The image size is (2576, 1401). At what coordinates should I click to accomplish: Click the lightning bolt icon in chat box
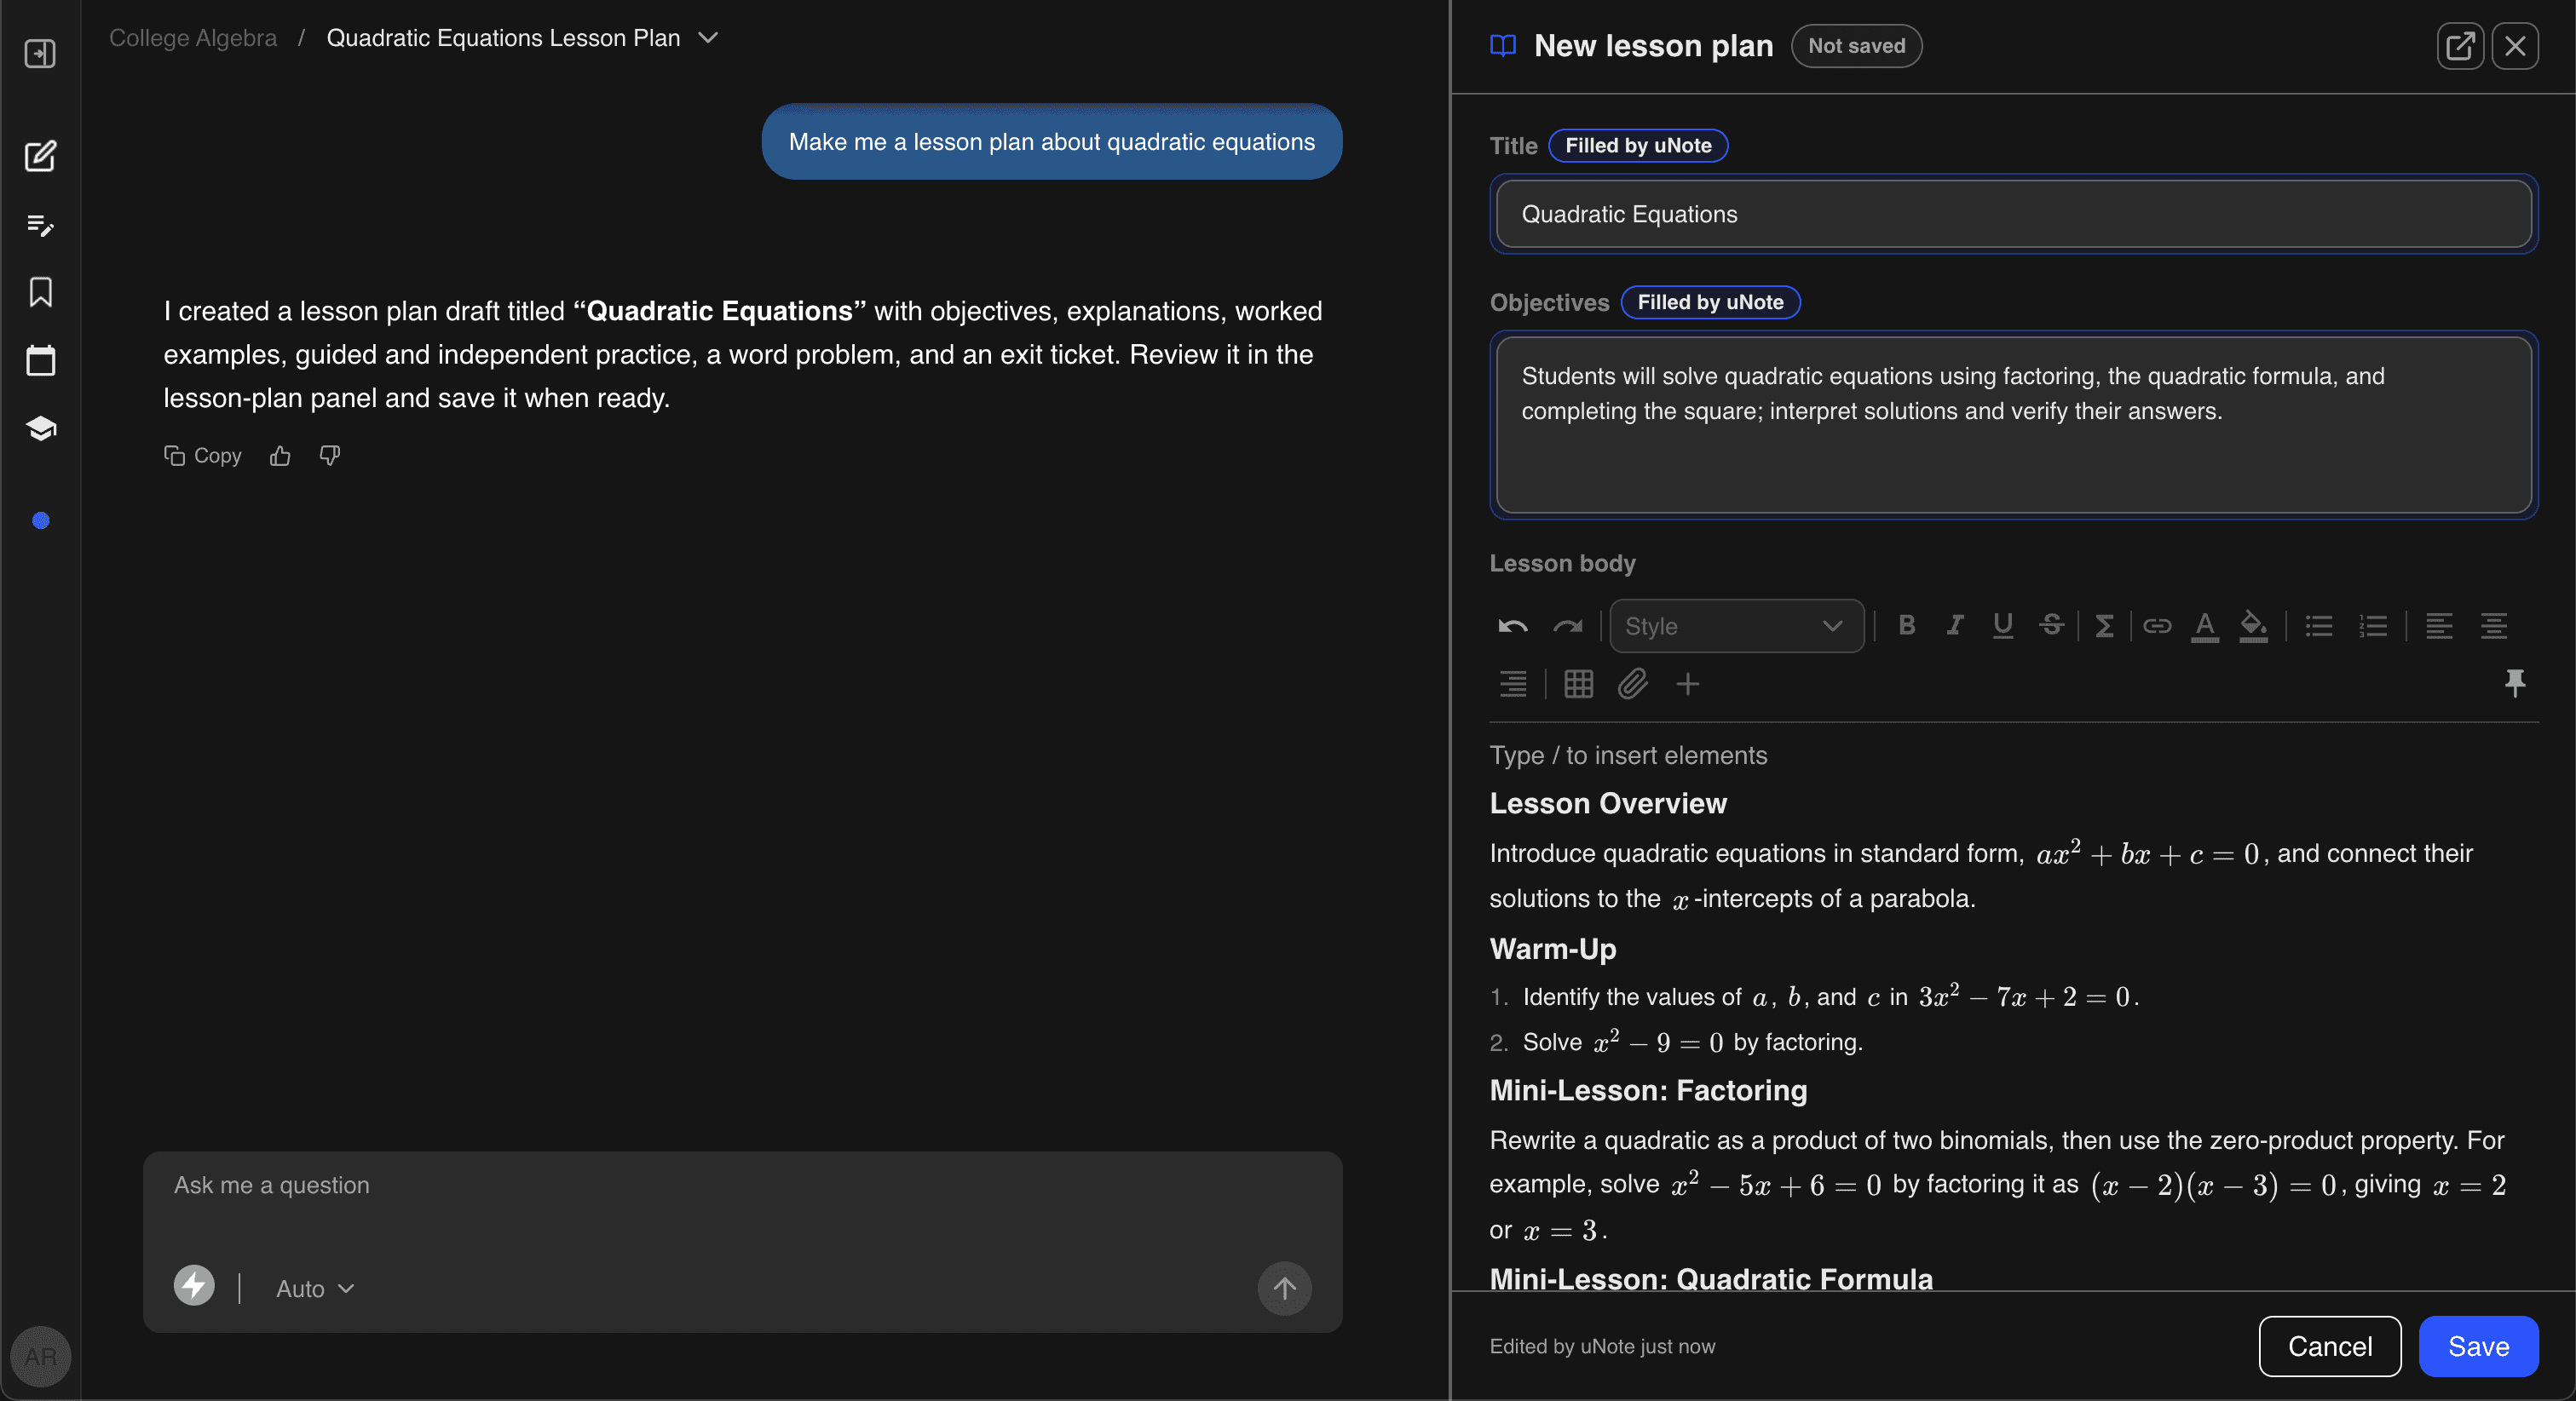(x=194, y=1286)
